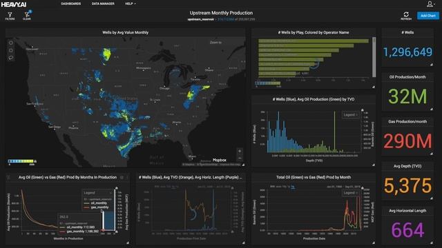Open the DATA MANAGER tab
This screenshot has width=442, height=248.
(x=103, y=3)
